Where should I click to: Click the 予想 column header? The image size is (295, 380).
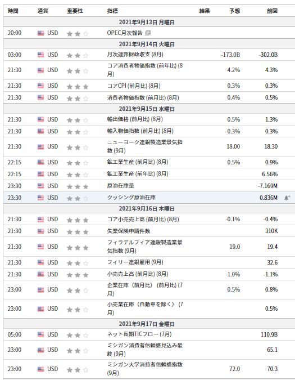coord(234,11)
